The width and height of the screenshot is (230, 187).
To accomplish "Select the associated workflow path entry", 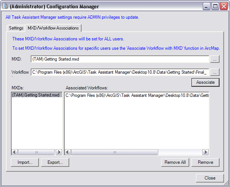I will pyautogui.click(x=137, y=95).
